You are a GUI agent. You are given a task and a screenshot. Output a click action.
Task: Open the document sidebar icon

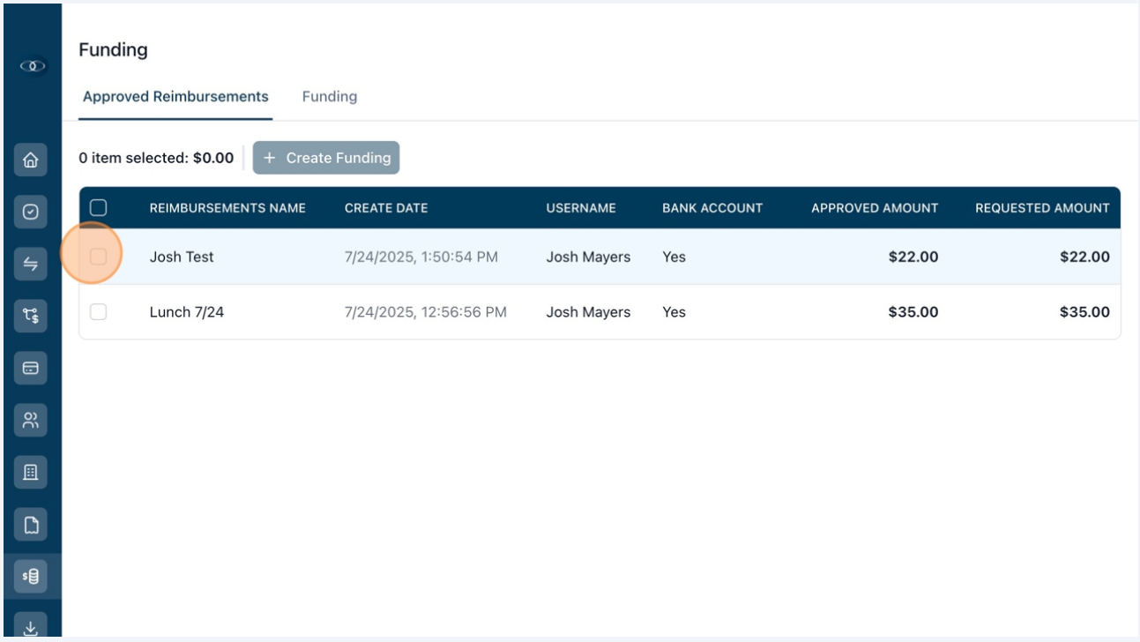pos(31,525)
